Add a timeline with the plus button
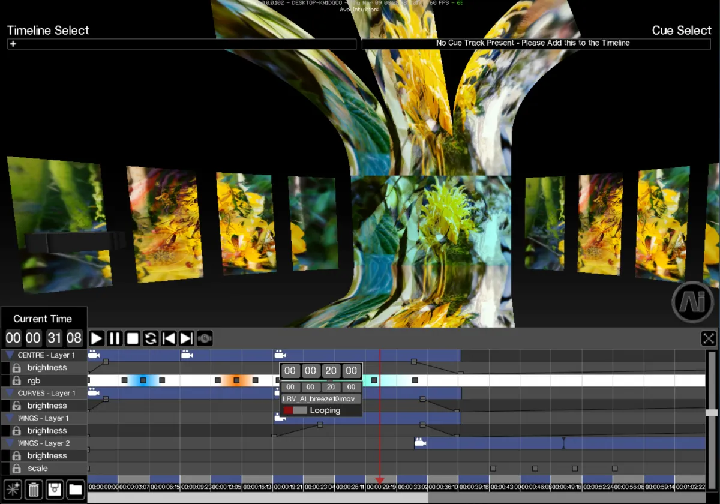This screenshot has height=504, width=720. click(13, 44)
